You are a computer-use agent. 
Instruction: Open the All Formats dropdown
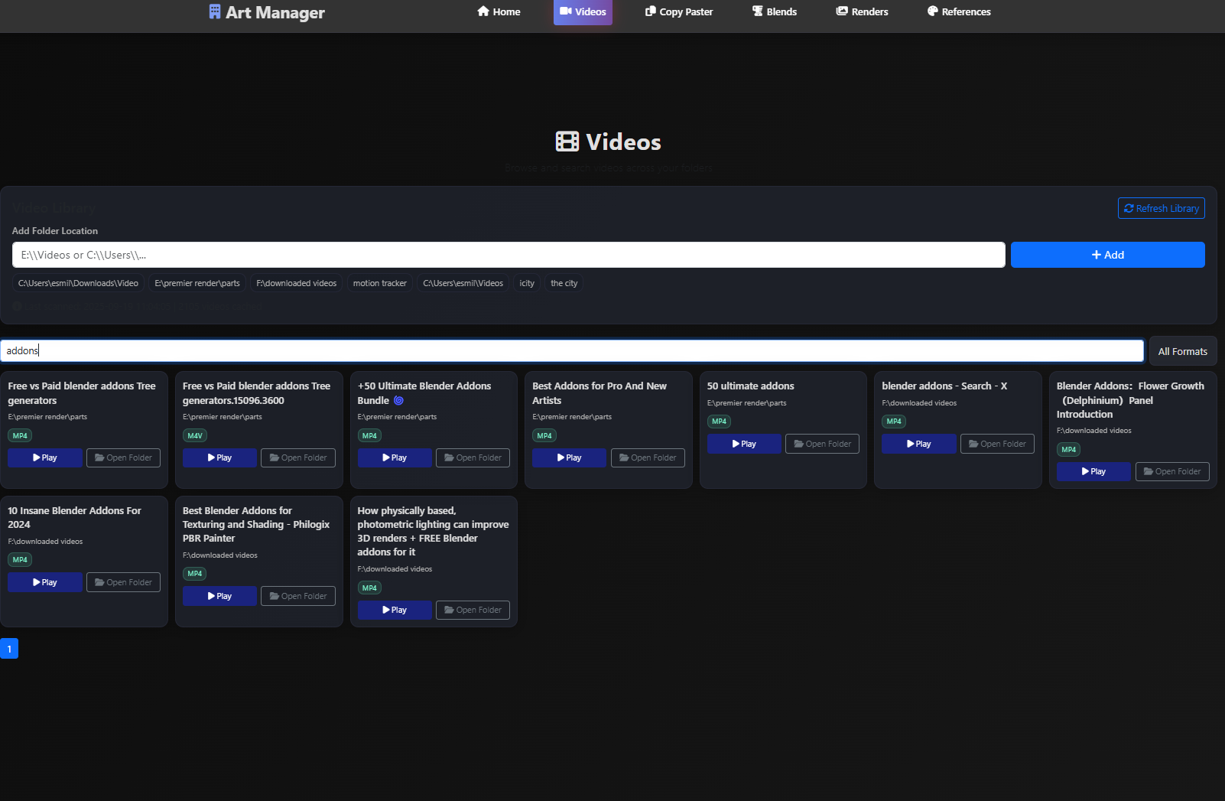click(1183, 351)
